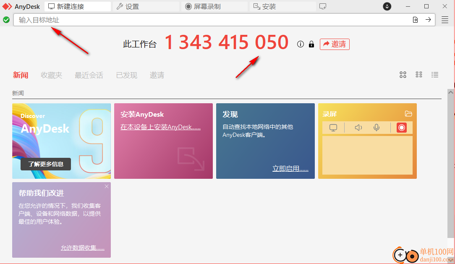This screenshot has width=455, height=264.
Task: Click the round dark profile icon in title bar
Action: [387, 6]
